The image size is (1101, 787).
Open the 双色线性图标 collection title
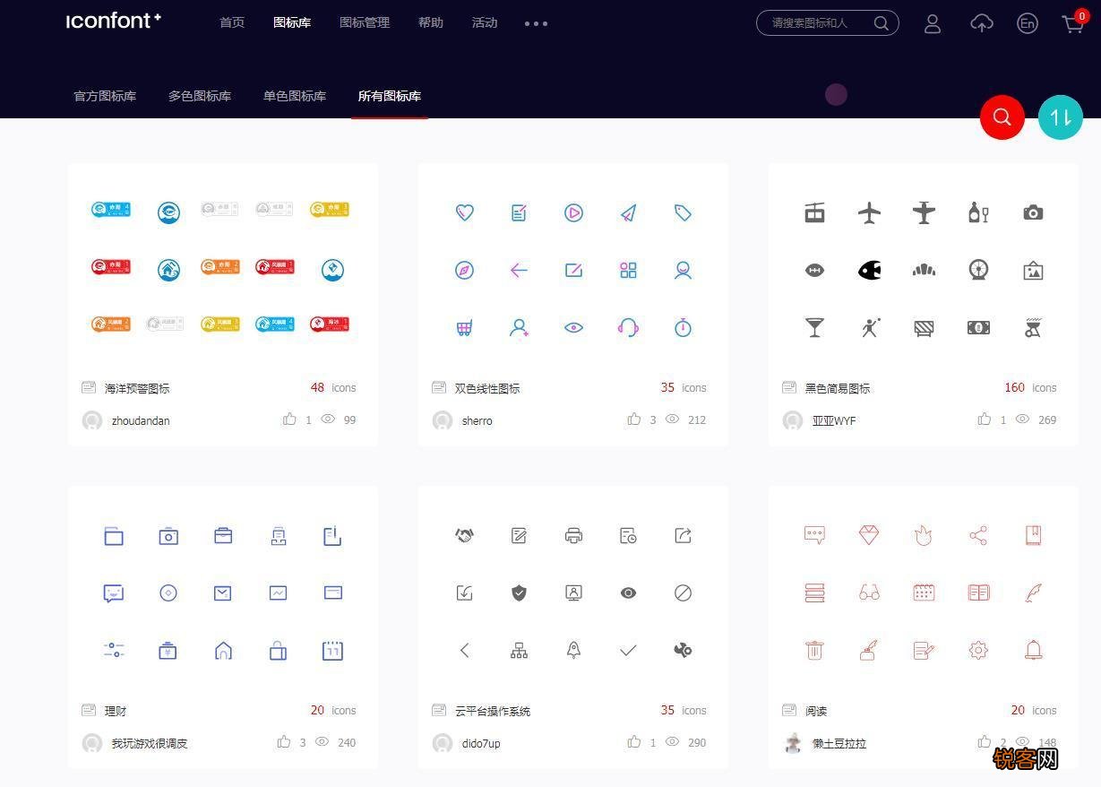tap(487, 388)
